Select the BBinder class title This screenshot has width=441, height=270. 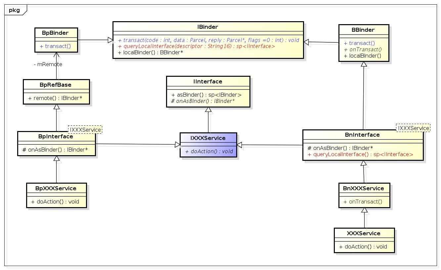click(x=364, y=30)
